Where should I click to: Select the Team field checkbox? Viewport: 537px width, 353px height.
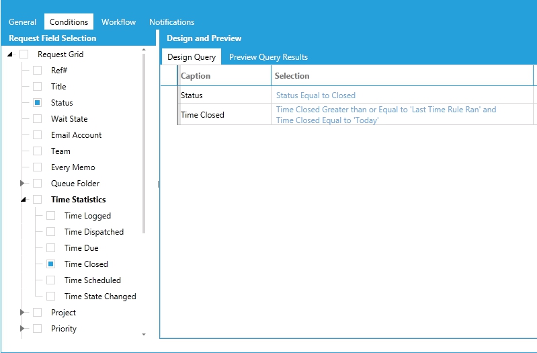pos(38,151)
